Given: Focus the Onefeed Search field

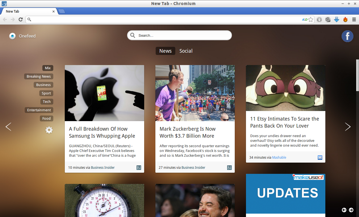Looking at the screenshot, I should (179, 35).
